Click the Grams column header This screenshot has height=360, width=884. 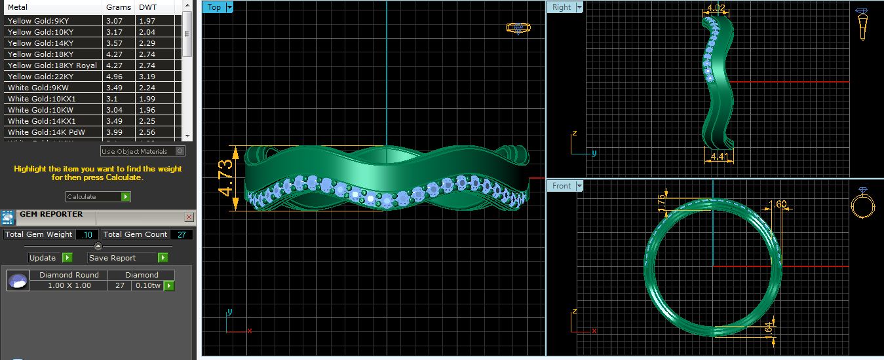pos(118,7)
